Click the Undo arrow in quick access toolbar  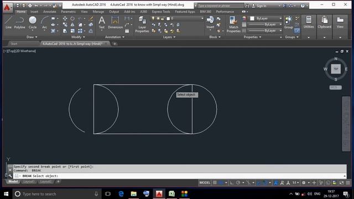(36, 6)
